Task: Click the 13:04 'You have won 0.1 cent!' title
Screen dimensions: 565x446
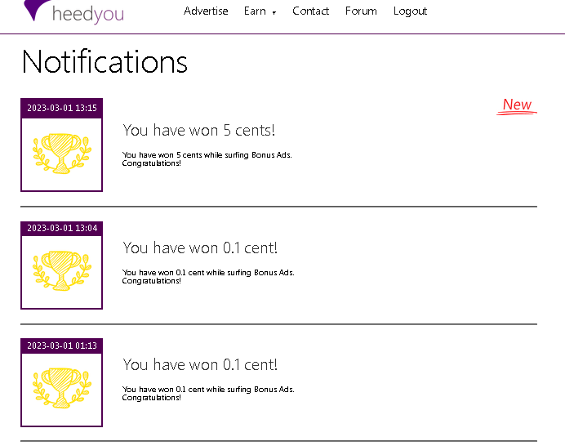Action: 200,248
